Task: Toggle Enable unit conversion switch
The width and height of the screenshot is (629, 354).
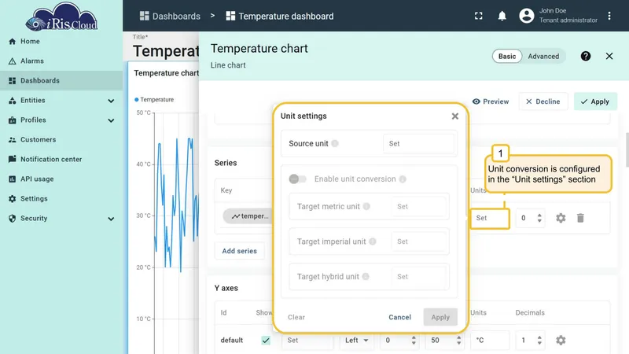Action: 298,179
